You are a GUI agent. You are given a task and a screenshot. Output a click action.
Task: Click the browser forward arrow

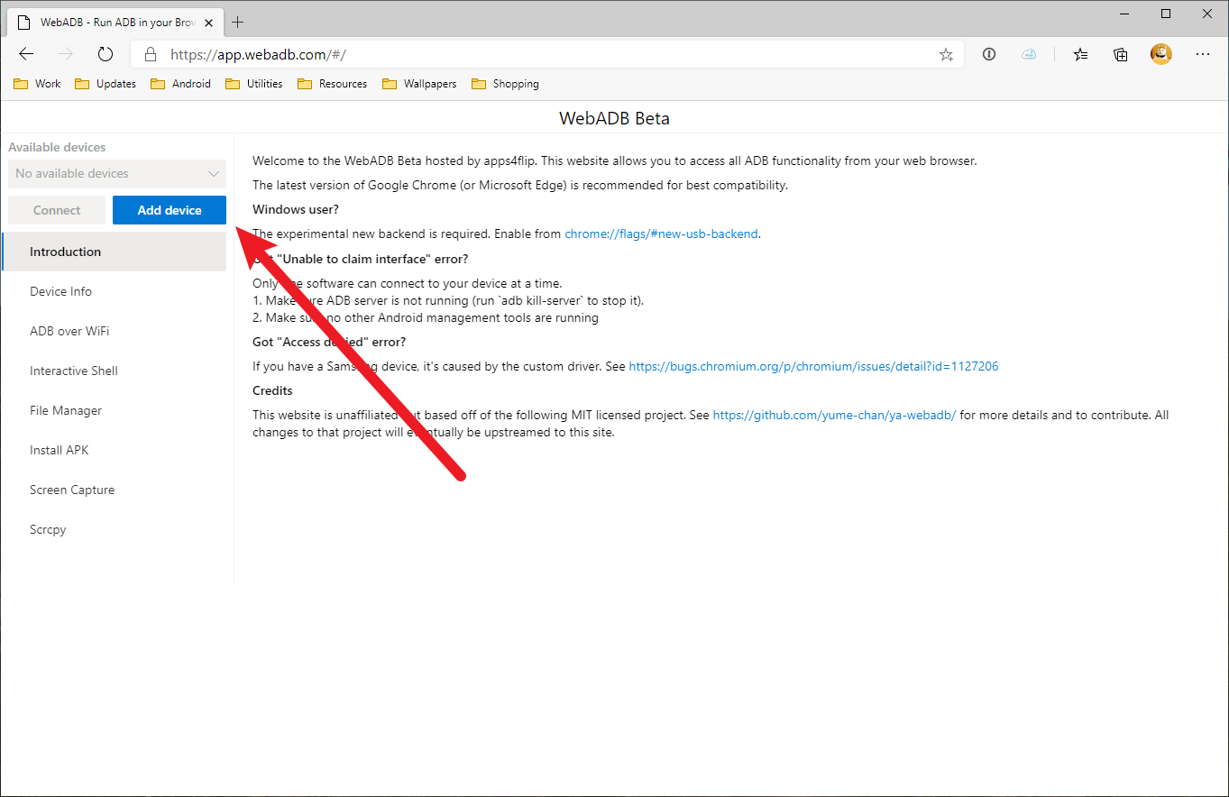click(66, 54)
